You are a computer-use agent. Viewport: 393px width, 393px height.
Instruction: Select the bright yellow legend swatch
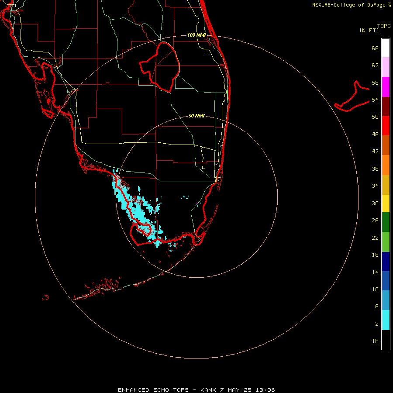[x=386, y=203]
